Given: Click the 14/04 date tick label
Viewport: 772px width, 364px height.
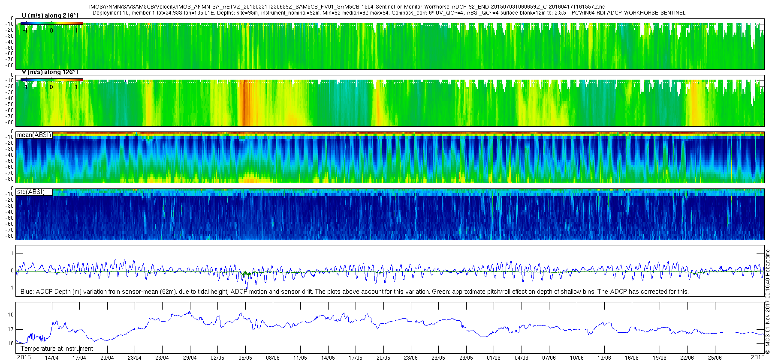Looking at the screenshot, I should point(52,358).
